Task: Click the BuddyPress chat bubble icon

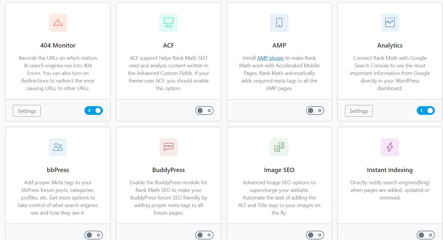Action: pos(169,147)
